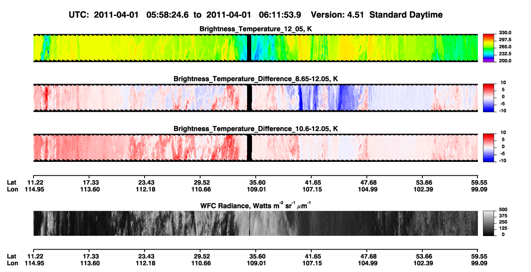Viewport: 531px width, 272px height.
Task: Click the red-blue colorbar of the 10.6-12.05 panel
Action: click(489, 148)
